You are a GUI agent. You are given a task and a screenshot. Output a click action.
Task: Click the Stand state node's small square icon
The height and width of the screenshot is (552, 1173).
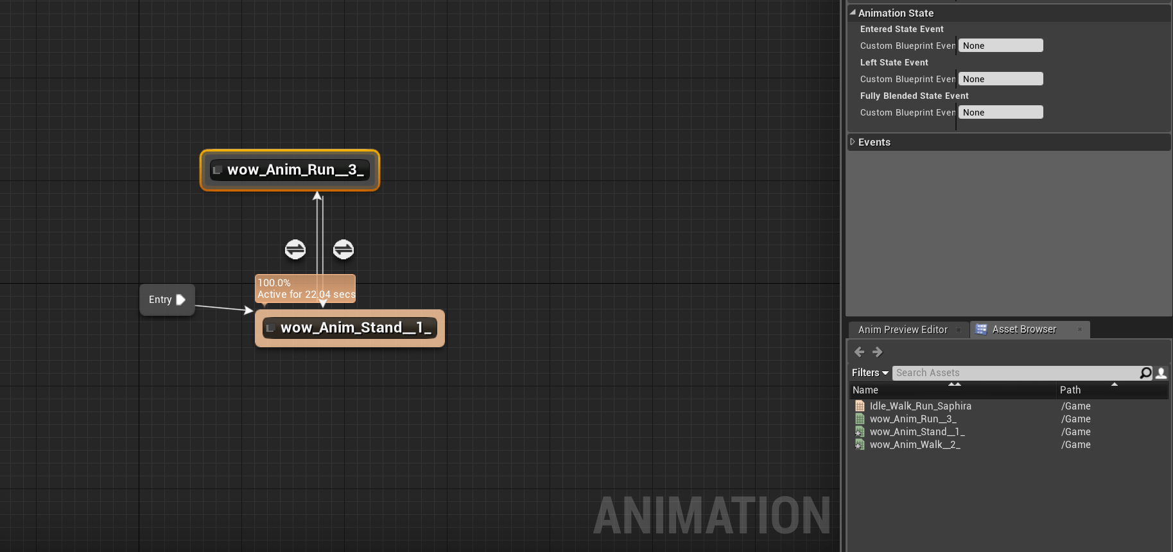click(x=270, y=328)
